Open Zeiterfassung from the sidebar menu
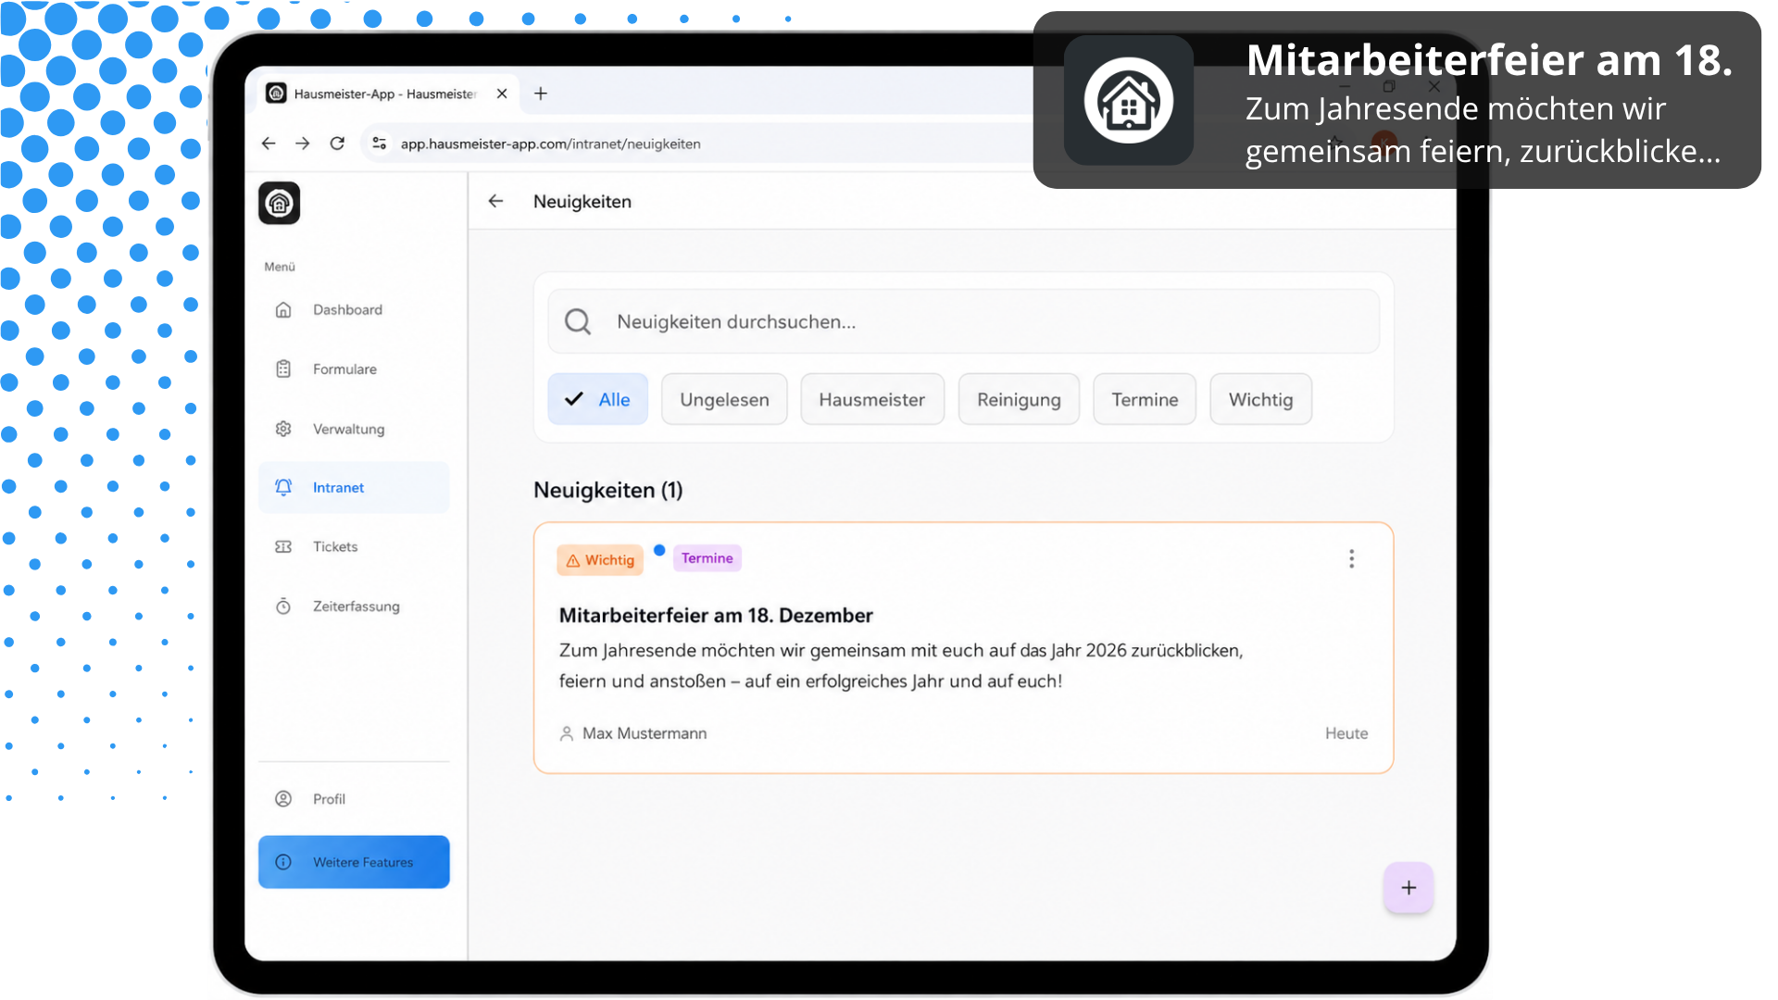The height and width of the screenshot is (1000, 1778). pyautogui.click(x=354, y=606)
